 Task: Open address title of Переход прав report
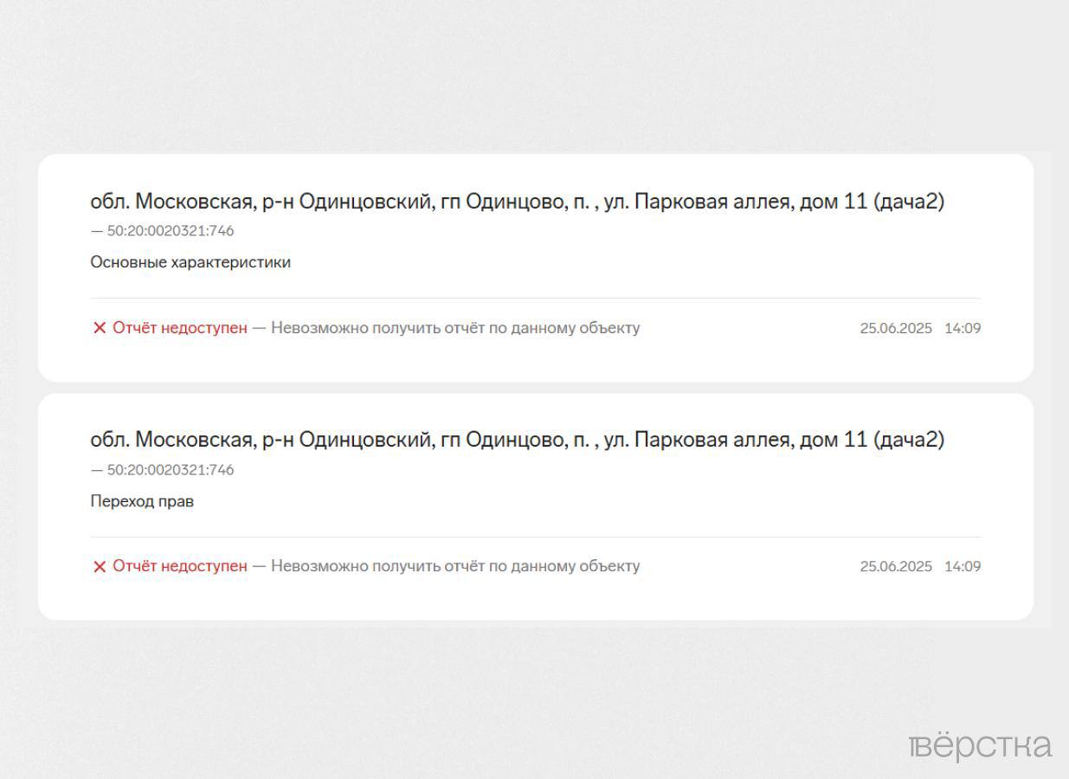[517, 440]
